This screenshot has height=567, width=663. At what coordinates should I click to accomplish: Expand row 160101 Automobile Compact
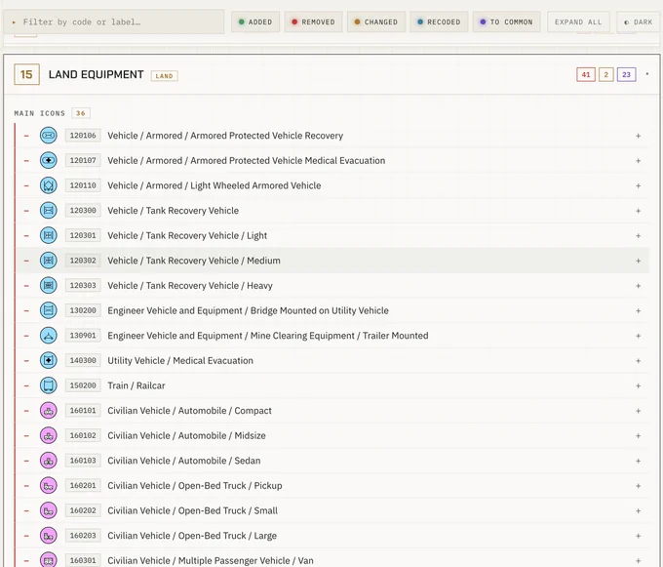(638, 411)
